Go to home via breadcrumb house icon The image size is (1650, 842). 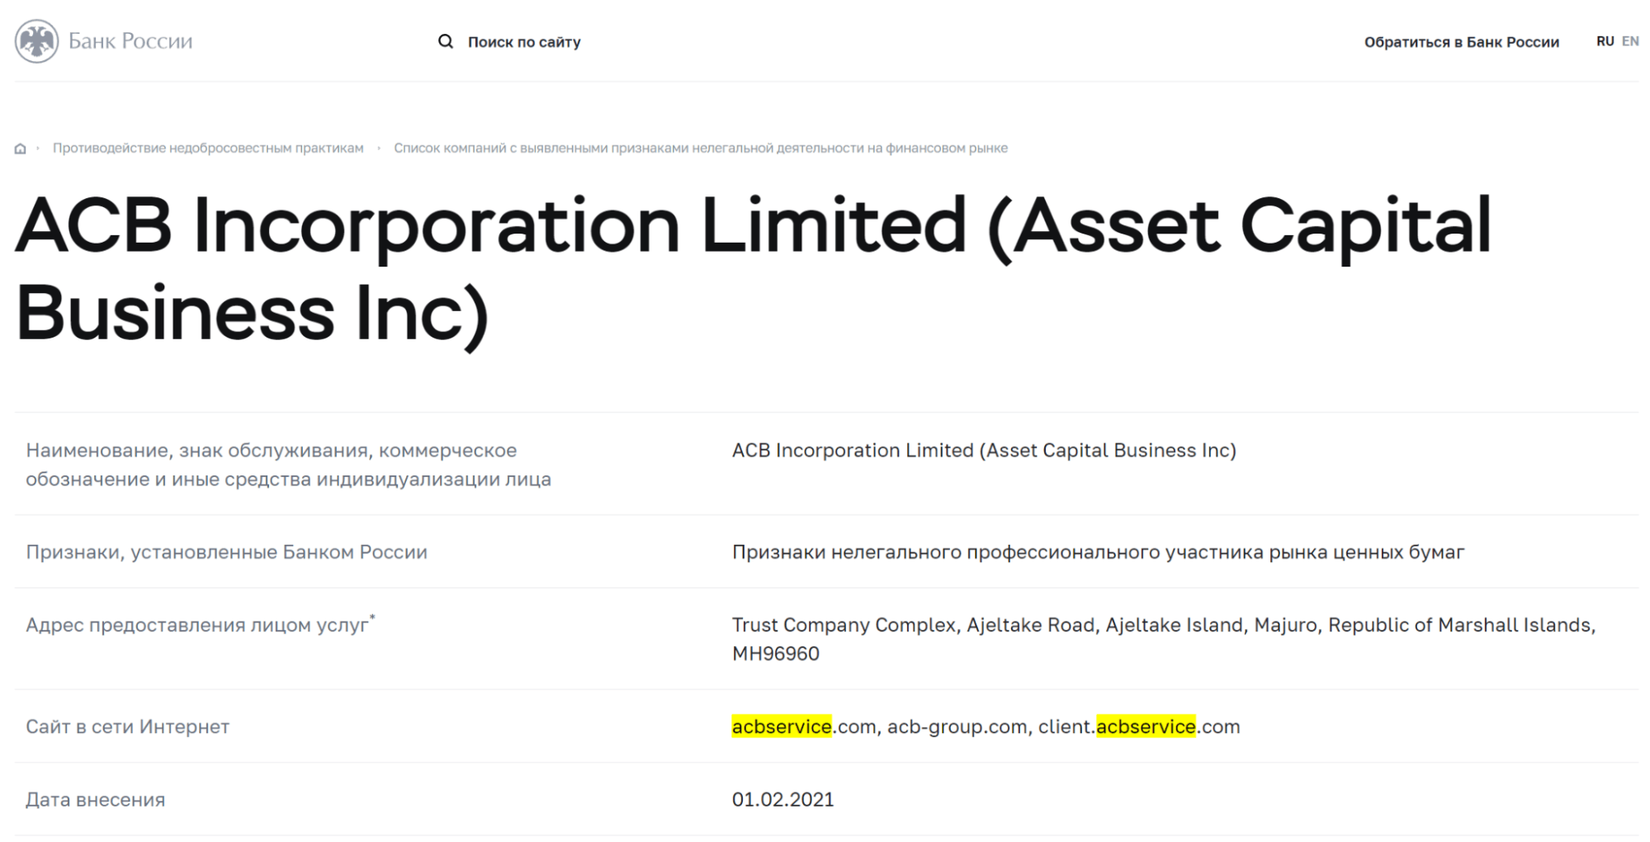coord(21,149)
